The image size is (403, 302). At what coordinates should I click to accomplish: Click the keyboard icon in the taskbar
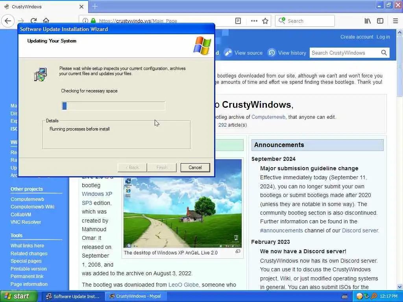pos(345,296)
